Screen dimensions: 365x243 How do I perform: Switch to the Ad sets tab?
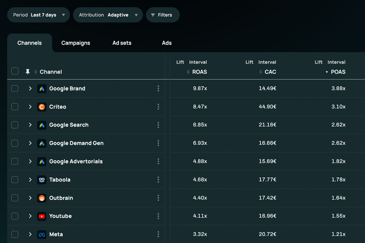click(x=122, y=43)
